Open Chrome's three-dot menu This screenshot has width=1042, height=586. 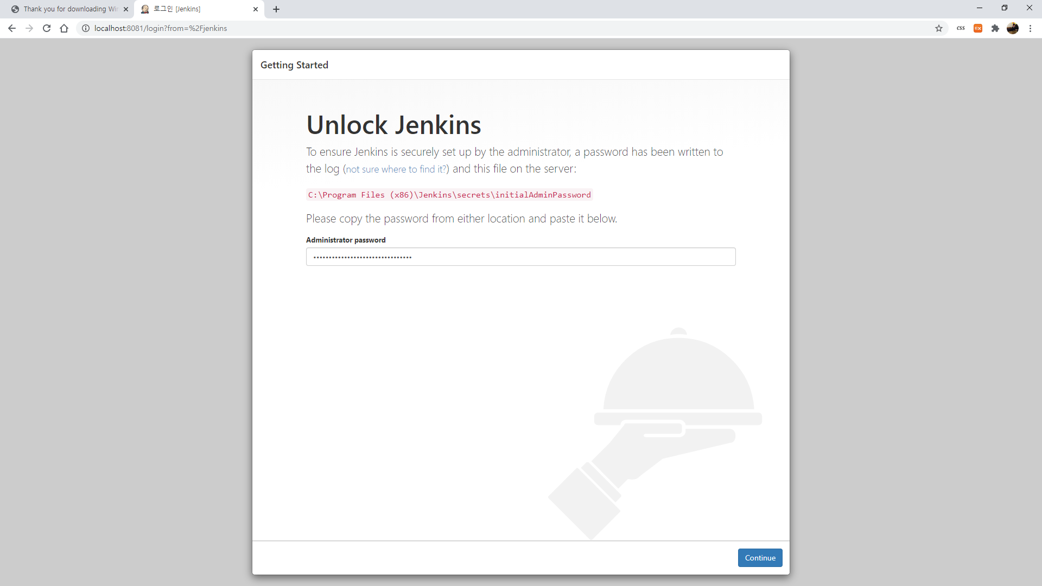point(1030,28)
